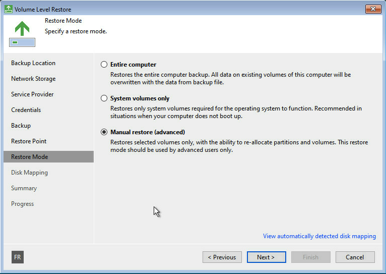Go back with the Previous button
Image resolution: width=386 pixels, height=274 pixels.
click(222, 257)
